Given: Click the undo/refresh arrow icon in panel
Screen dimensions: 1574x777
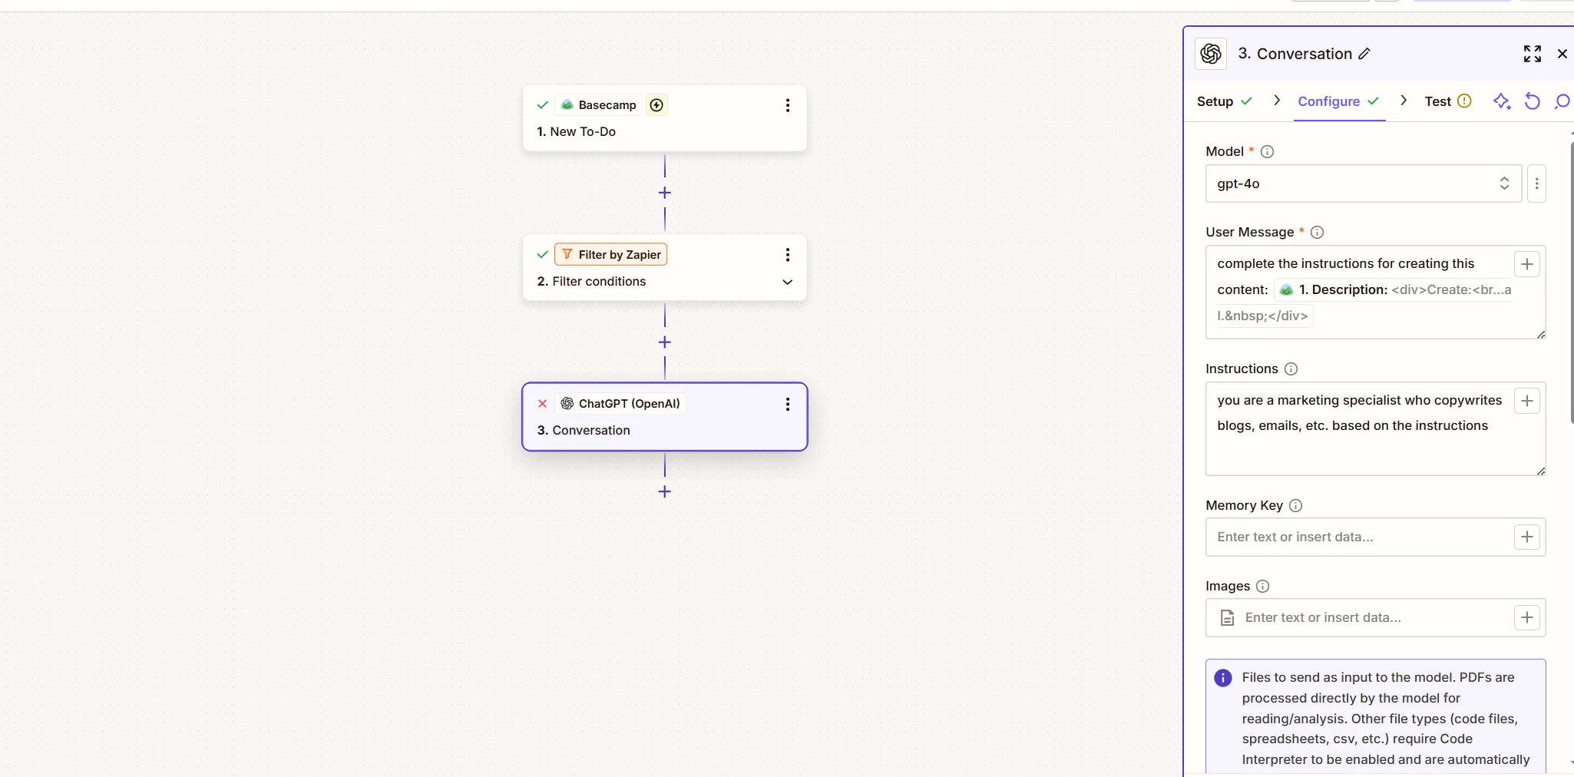Looking at the screenshot, I should (x=1533, y=101).
